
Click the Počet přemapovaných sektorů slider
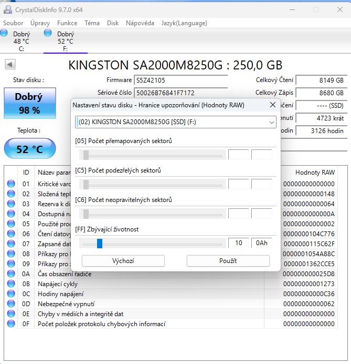(152, 155)
